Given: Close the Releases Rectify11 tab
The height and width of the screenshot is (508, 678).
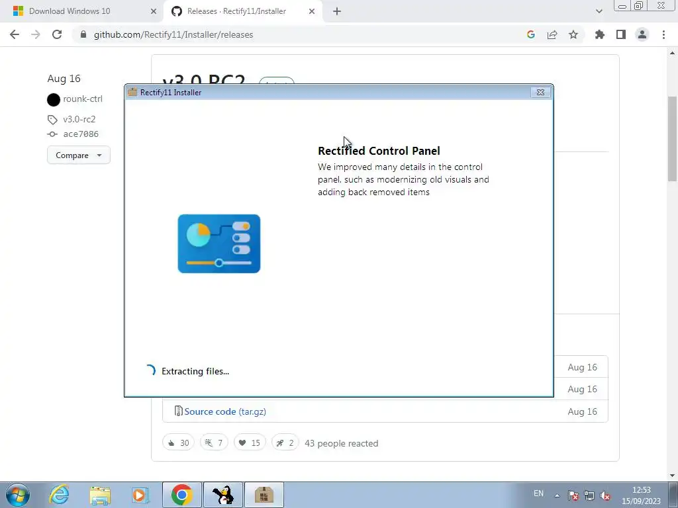Looking at the screenshot, I should click(x=312, y=11).
